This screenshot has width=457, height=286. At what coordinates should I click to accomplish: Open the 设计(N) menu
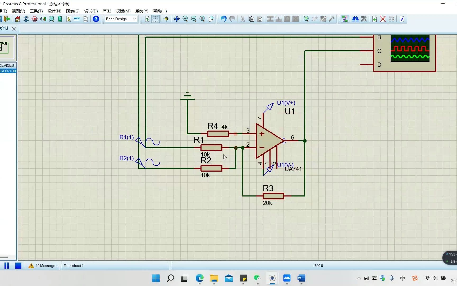[54, 11]
